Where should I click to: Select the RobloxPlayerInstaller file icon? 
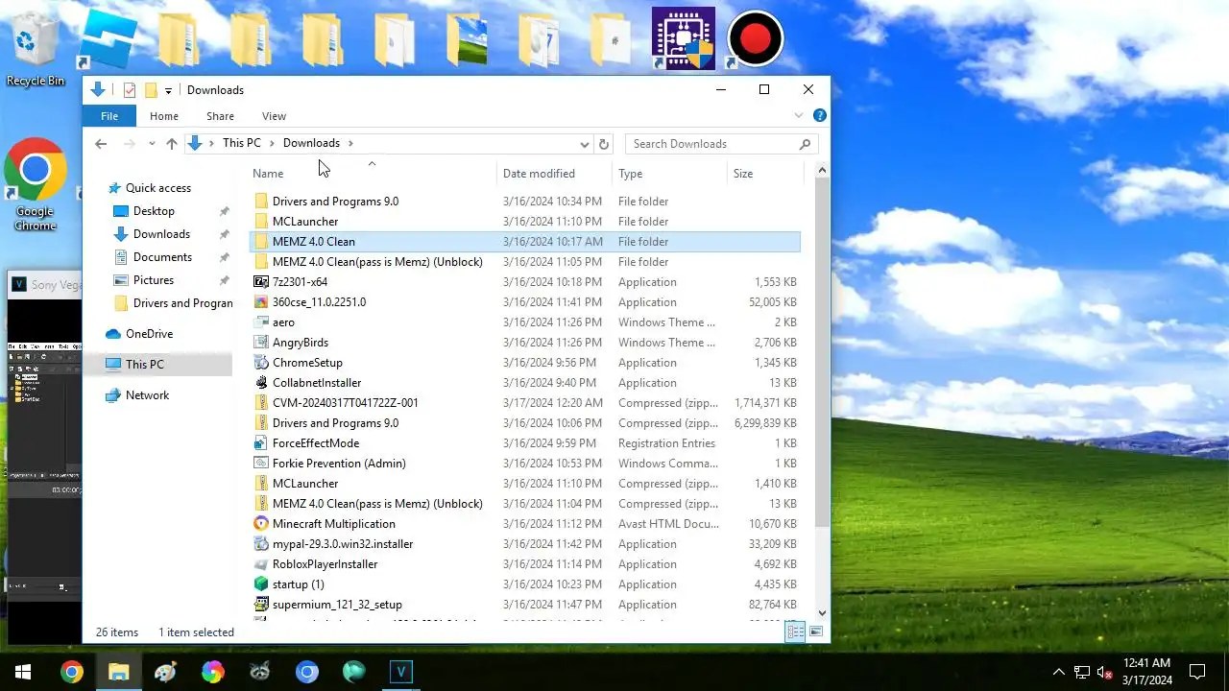[x=261, y=564]
